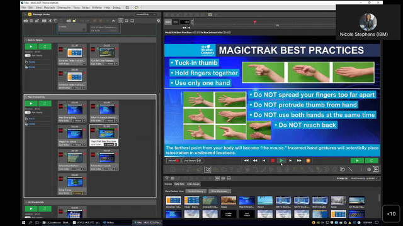The width and height of the screenshot is (403, 226).
Task: Click green refresh button at preview bottom right
Action: coord(372,161)
